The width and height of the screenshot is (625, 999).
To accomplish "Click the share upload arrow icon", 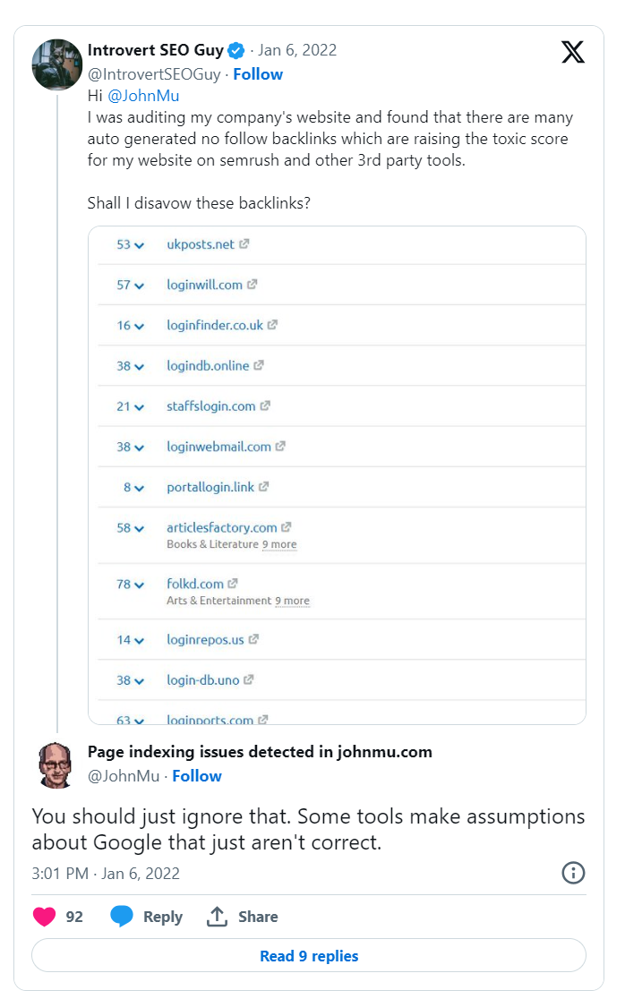I will point(217,916).
